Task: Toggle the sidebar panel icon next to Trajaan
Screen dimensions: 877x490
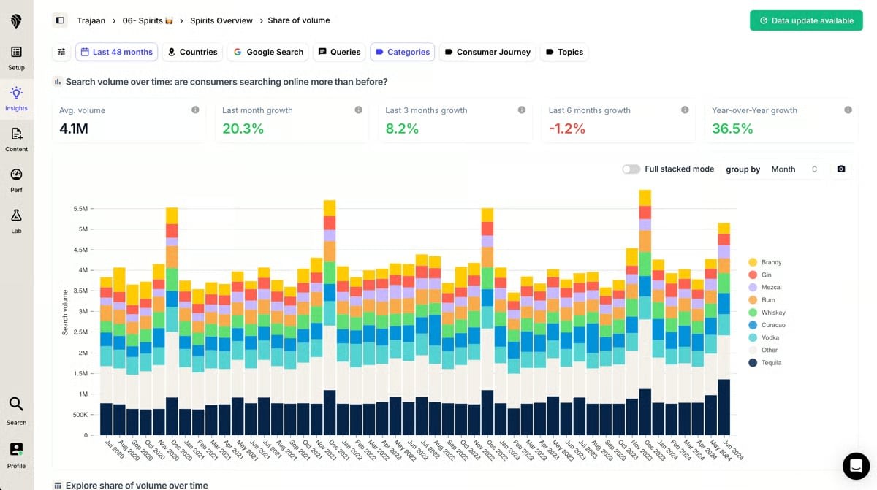Action: pyautogui.click(x=60, y=20)
